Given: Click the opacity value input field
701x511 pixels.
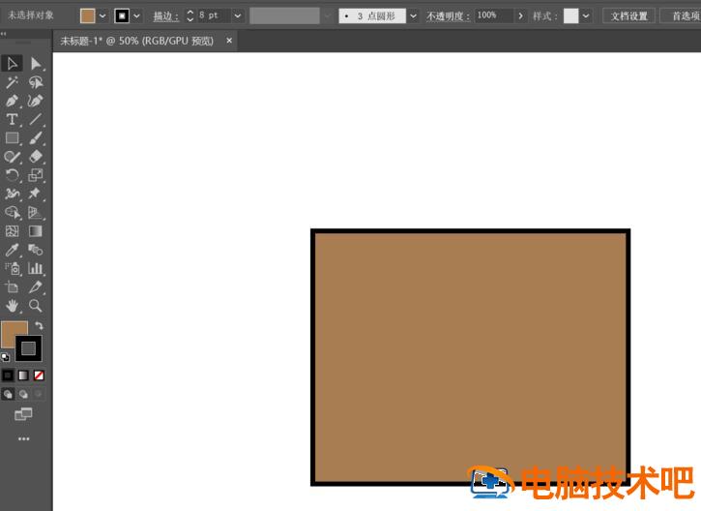Looking at the screenshot, I should tap(493, 15).
